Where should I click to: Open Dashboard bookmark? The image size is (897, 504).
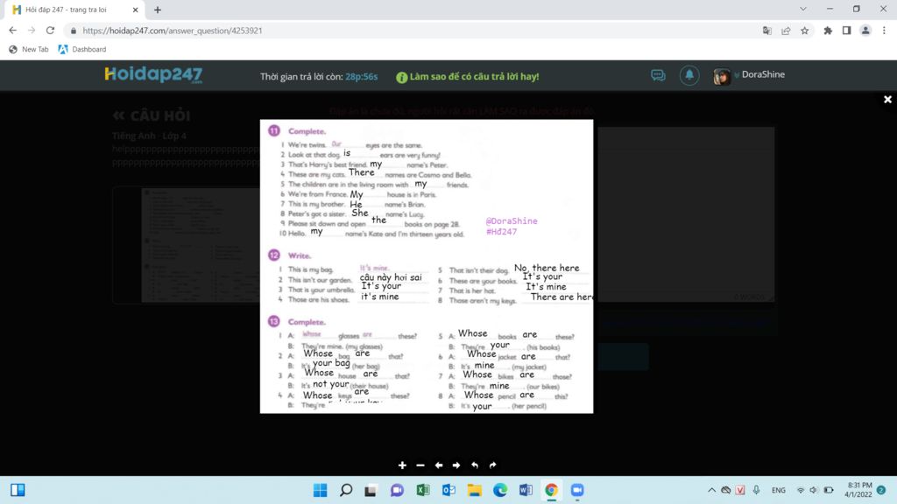(82, 49)
